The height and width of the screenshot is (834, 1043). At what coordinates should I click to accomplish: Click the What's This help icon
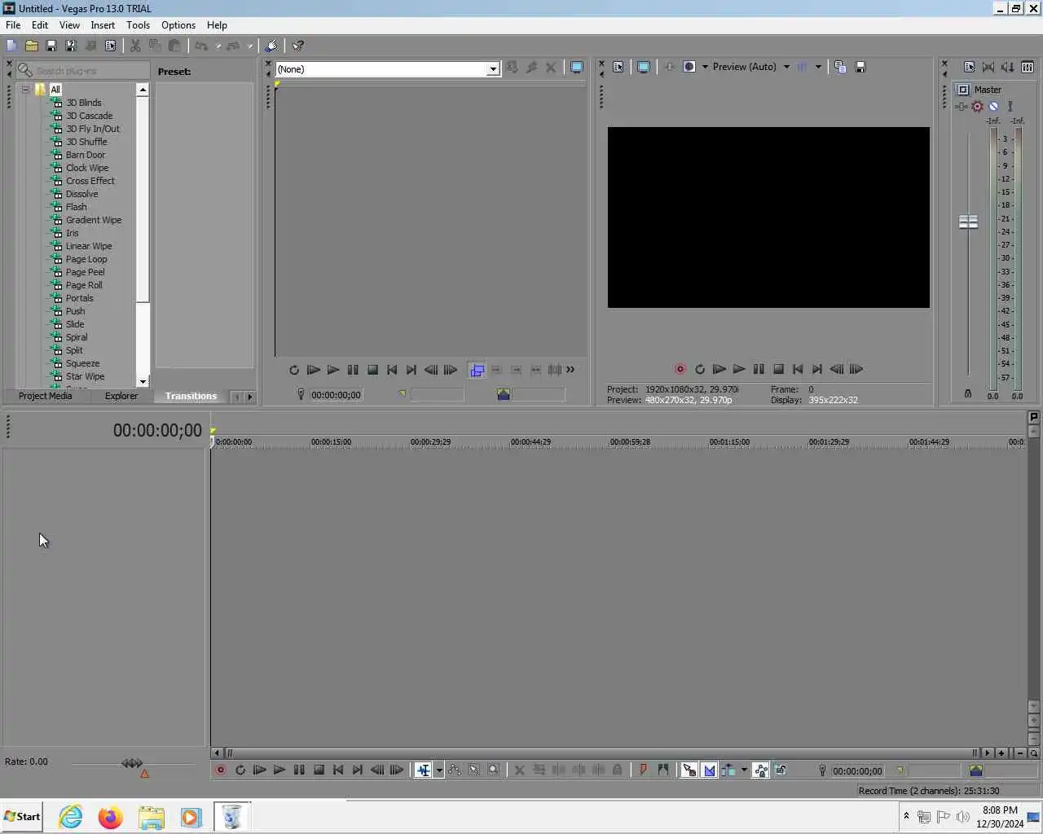(298, 46)
